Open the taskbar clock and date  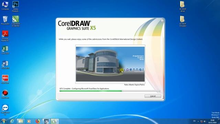pyautogui.click(x=212, y=122)
